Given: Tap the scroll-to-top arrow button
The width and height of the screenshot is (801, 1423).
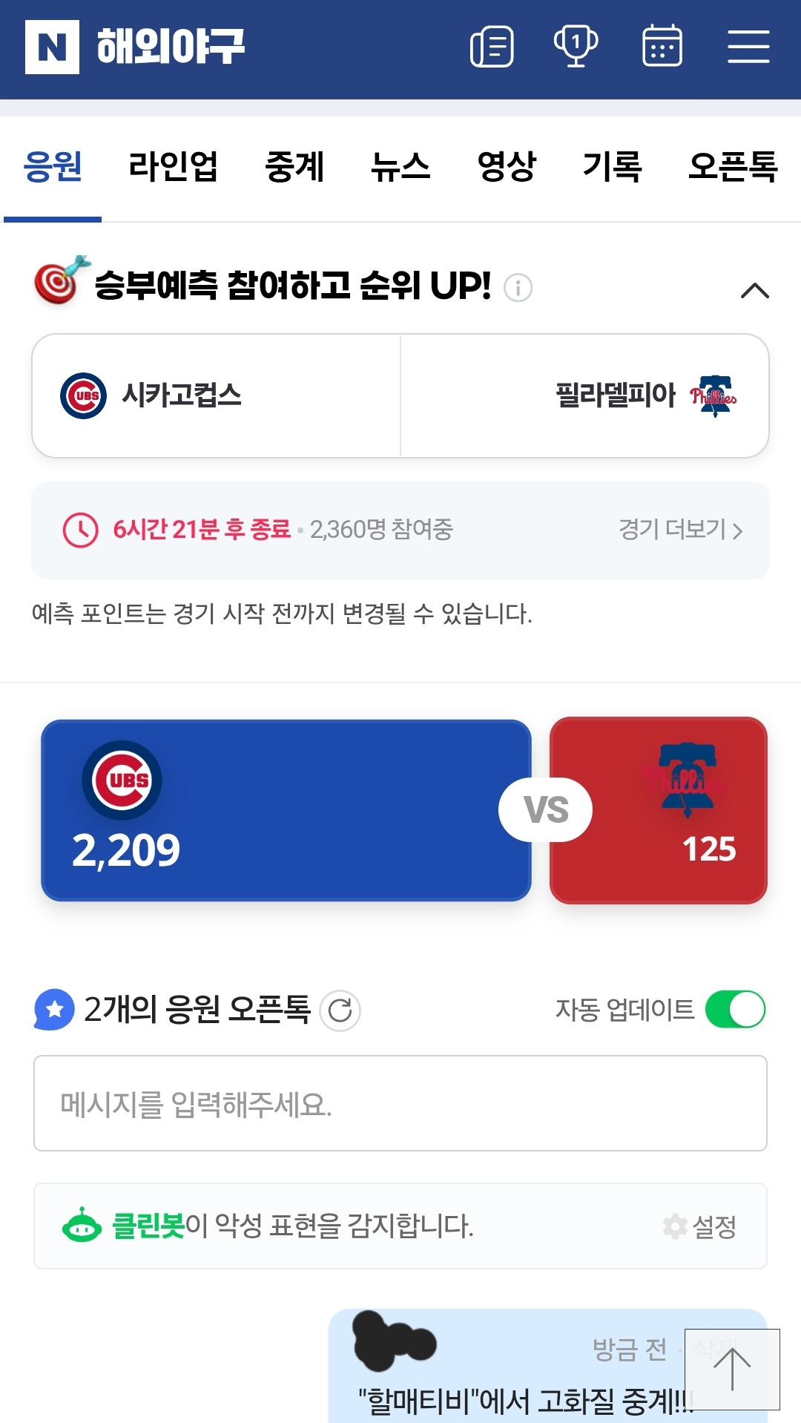Looking at the screenshot, I should tap(732, 1369).
